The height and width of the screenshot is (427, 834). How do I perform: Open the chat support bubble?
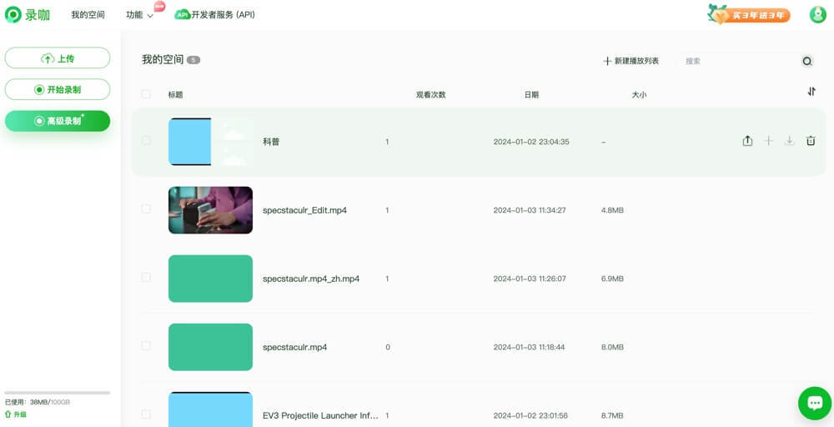pyautogui.click(x=814, y=403)
